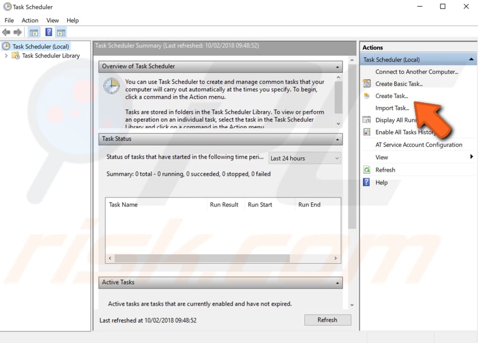Click the Help icon in Actions pane

point(367,182)
